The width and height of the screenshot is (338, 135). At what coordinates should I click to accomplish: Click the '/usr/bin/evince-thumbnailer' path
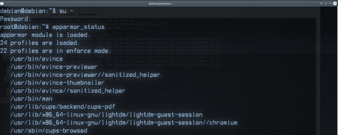point(57,83)
